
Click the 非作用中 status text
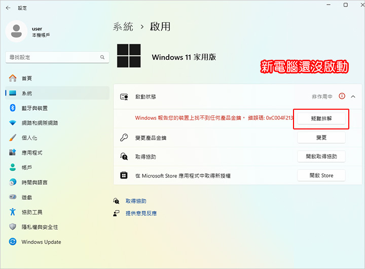pos(322,97)
